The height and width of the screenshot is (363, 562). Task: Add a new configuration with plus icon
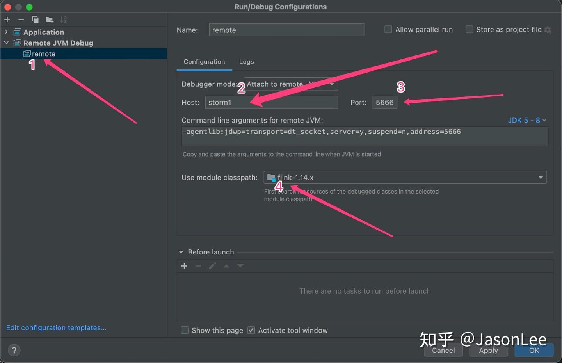[x=7, y=20]
